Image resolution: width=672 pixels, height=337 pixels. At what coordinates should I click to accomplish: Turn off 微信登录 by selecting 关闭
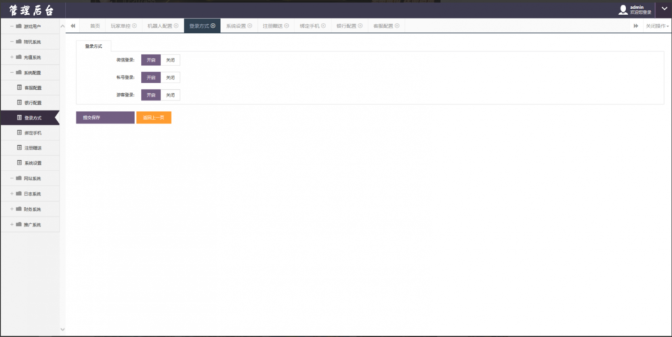[x=170, y=60]
